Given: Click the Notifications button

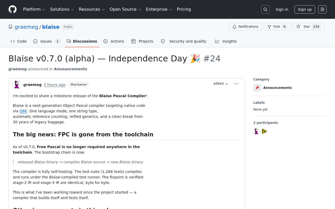Looking at the screenshot, I should [245, 27].
